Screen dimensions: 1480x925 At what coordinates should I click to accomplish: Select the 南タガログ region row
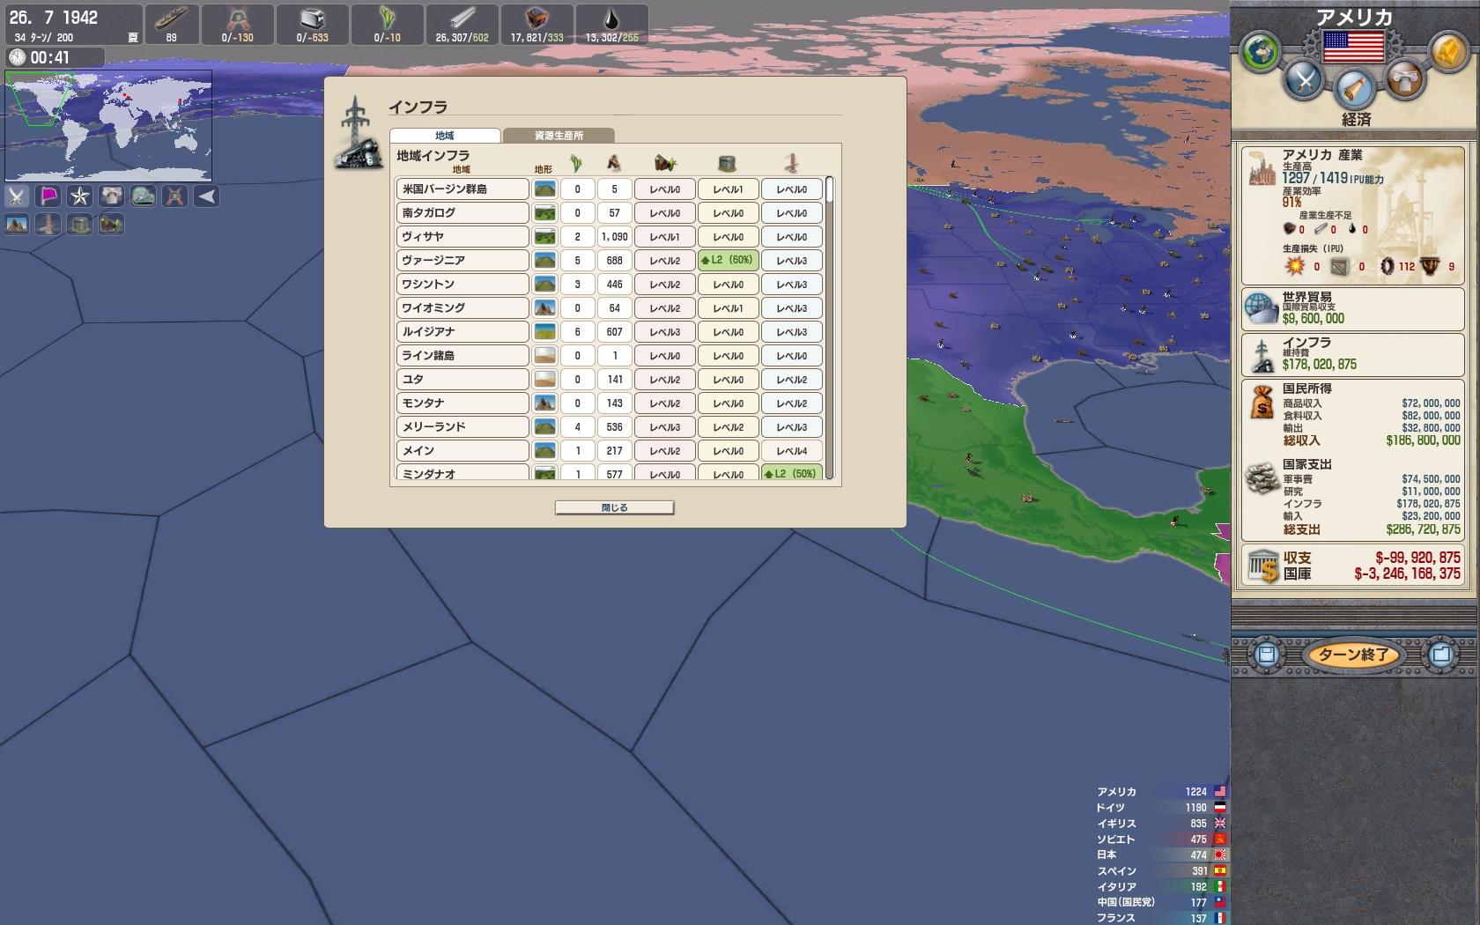[462, 213]
